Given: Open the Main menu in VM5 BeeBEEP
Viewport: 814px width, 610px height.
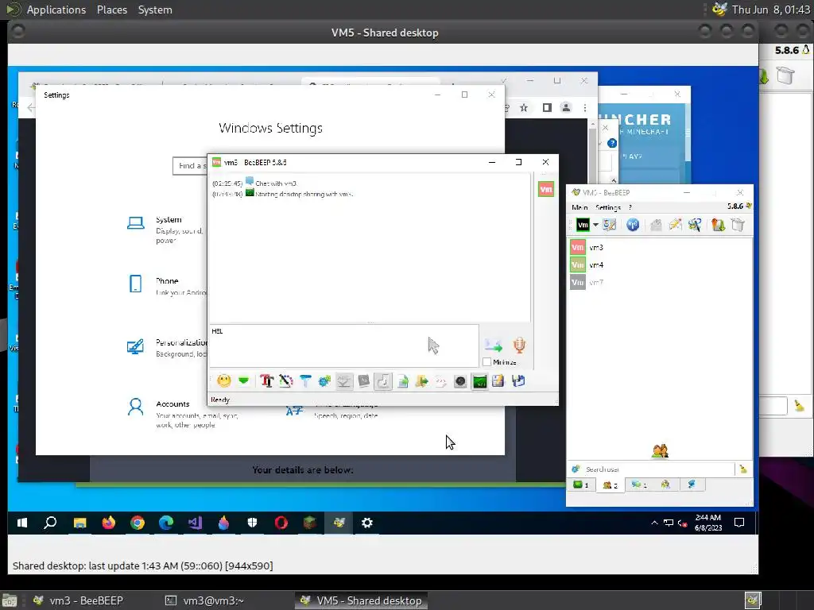Looking at the screenshot, I should coord(579,207).
